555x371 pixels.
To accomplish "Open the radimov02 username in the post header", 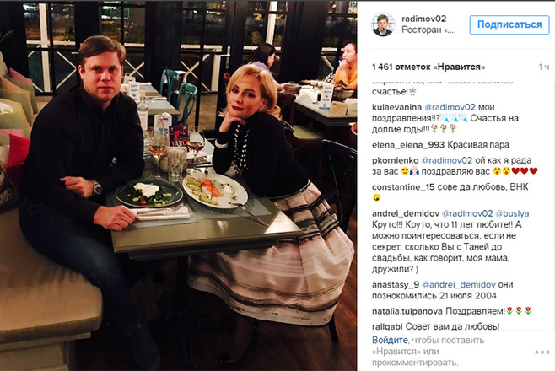I will (x=423, y=19).
